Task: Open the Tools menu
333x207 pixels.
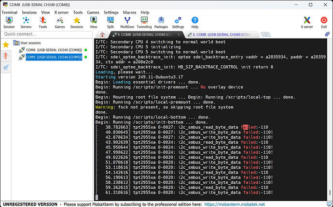Action: [78, 13]
